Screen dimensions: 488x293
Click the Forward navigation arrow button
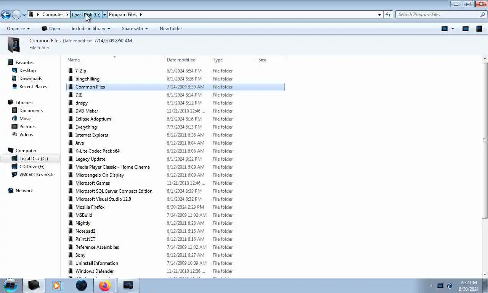(x=16, y=14)
